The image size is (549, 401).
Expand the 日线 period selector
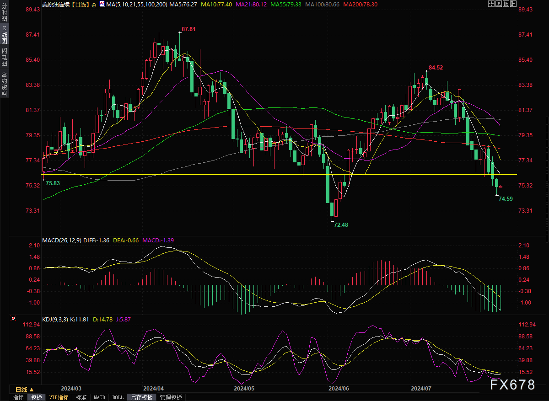(x=24, y=390)
